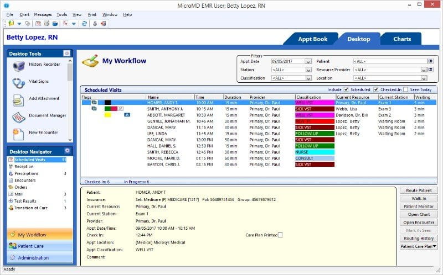
Task: Click the note flag icon in Smith, Anthony row
Action: [x=120, y=108]
